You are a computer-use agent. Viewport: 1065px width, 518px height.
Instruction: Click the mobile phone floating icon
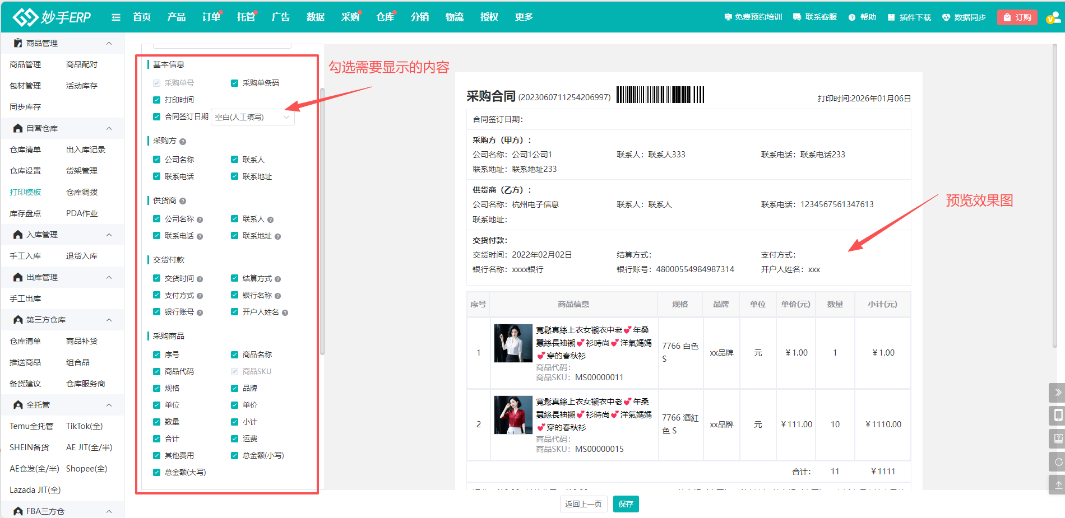(x=1057, y=416)
